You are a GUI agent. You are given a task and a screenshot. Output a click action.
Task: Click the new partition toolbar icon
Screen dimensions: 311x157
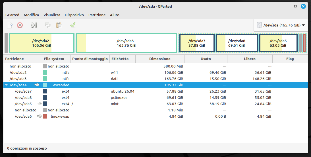[x=10, y=25]
